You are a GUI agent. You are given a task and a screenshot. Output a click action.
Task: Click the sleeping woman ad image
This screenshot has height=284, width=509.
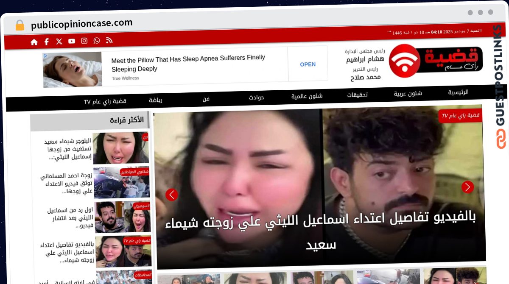73,70
